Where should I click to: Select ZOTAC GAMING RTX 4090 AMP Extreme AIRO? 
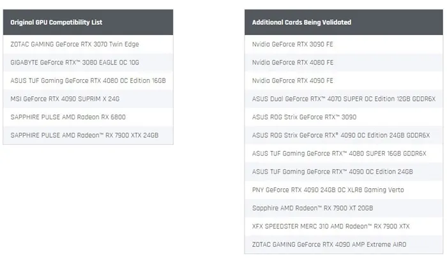[344, 244]
